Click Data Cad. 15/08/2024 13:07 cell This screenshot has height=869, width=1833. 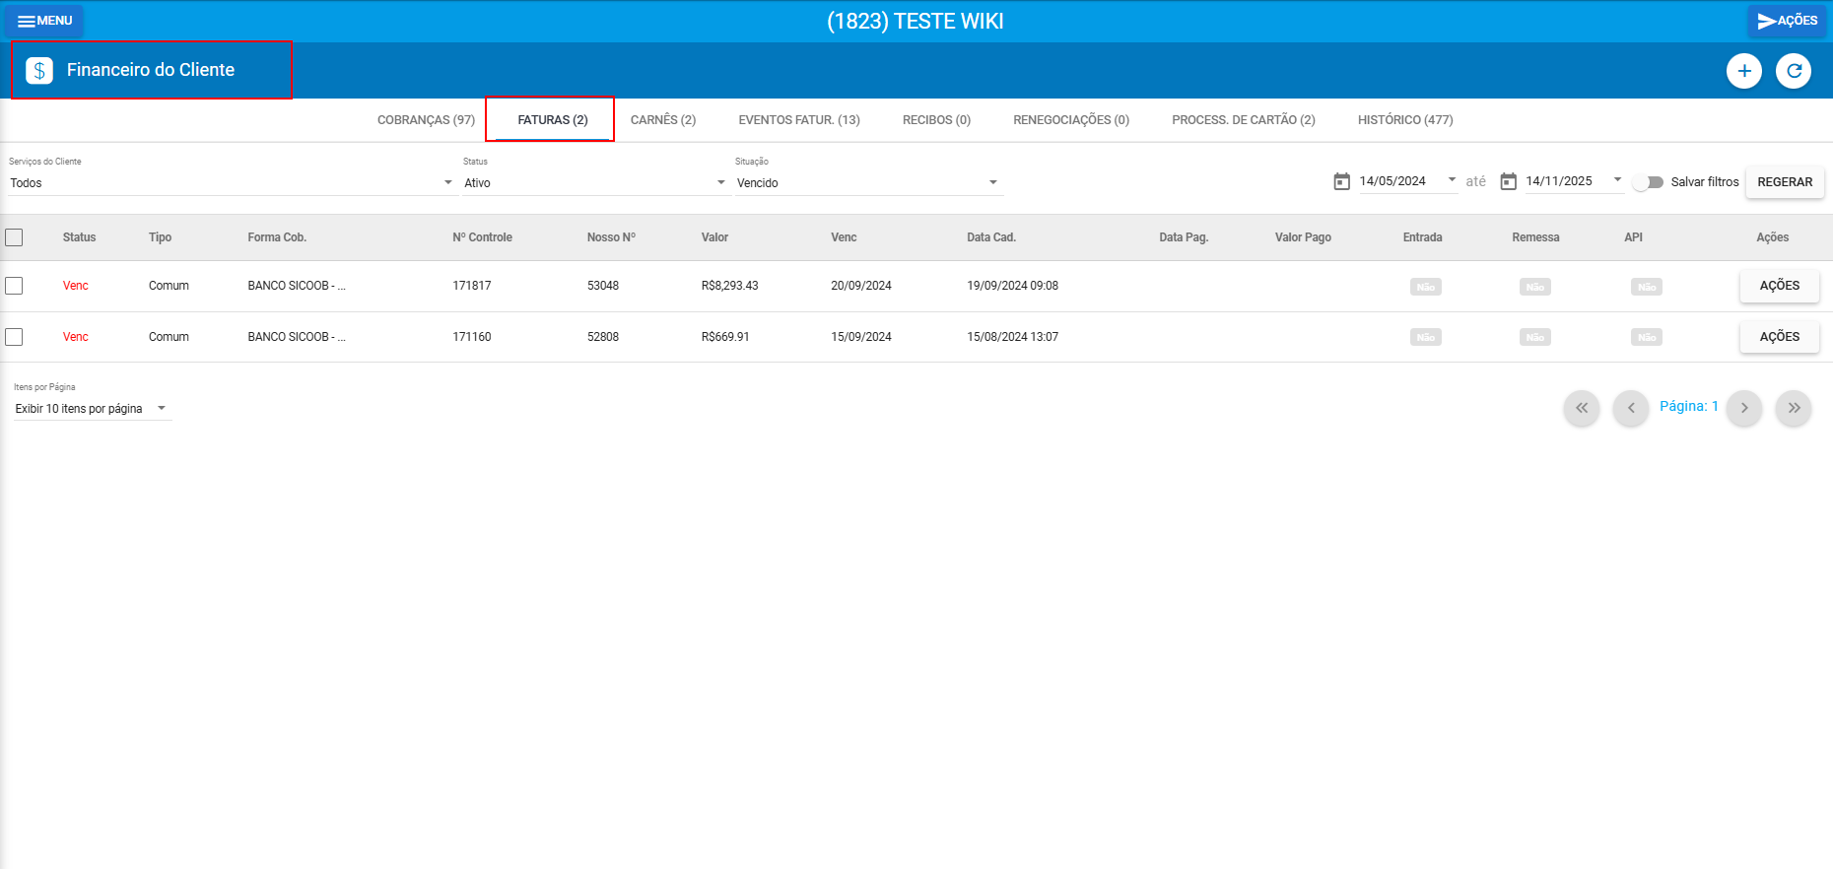pos(1013,337)
